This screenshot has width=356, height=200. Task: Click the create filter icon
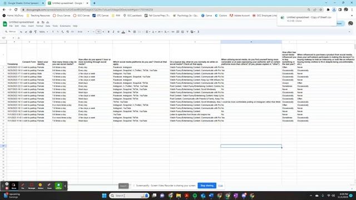point(187,32)
